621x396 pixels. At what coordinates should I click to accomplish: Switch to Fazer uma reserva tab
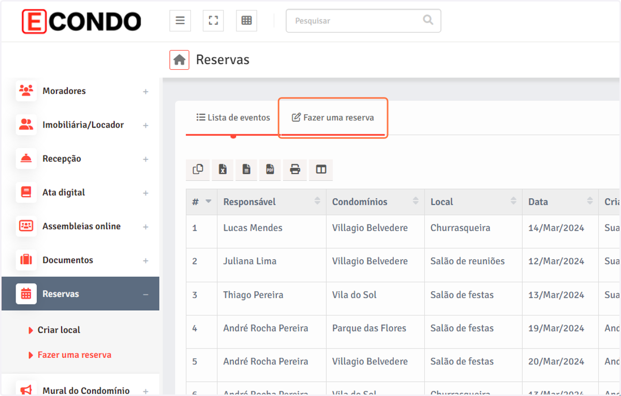pos(333,118)
